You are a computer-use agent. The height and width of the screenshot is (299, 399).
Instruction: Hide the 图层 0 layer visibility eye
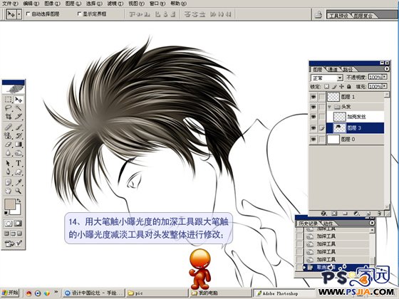click(x=313, y=139)
